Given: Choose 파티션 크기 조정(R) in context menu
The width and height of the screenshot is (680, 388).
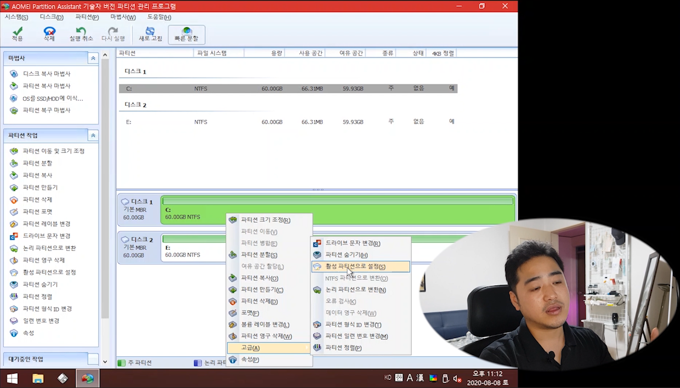Looking at the screenshot, I should pos(269,220).
